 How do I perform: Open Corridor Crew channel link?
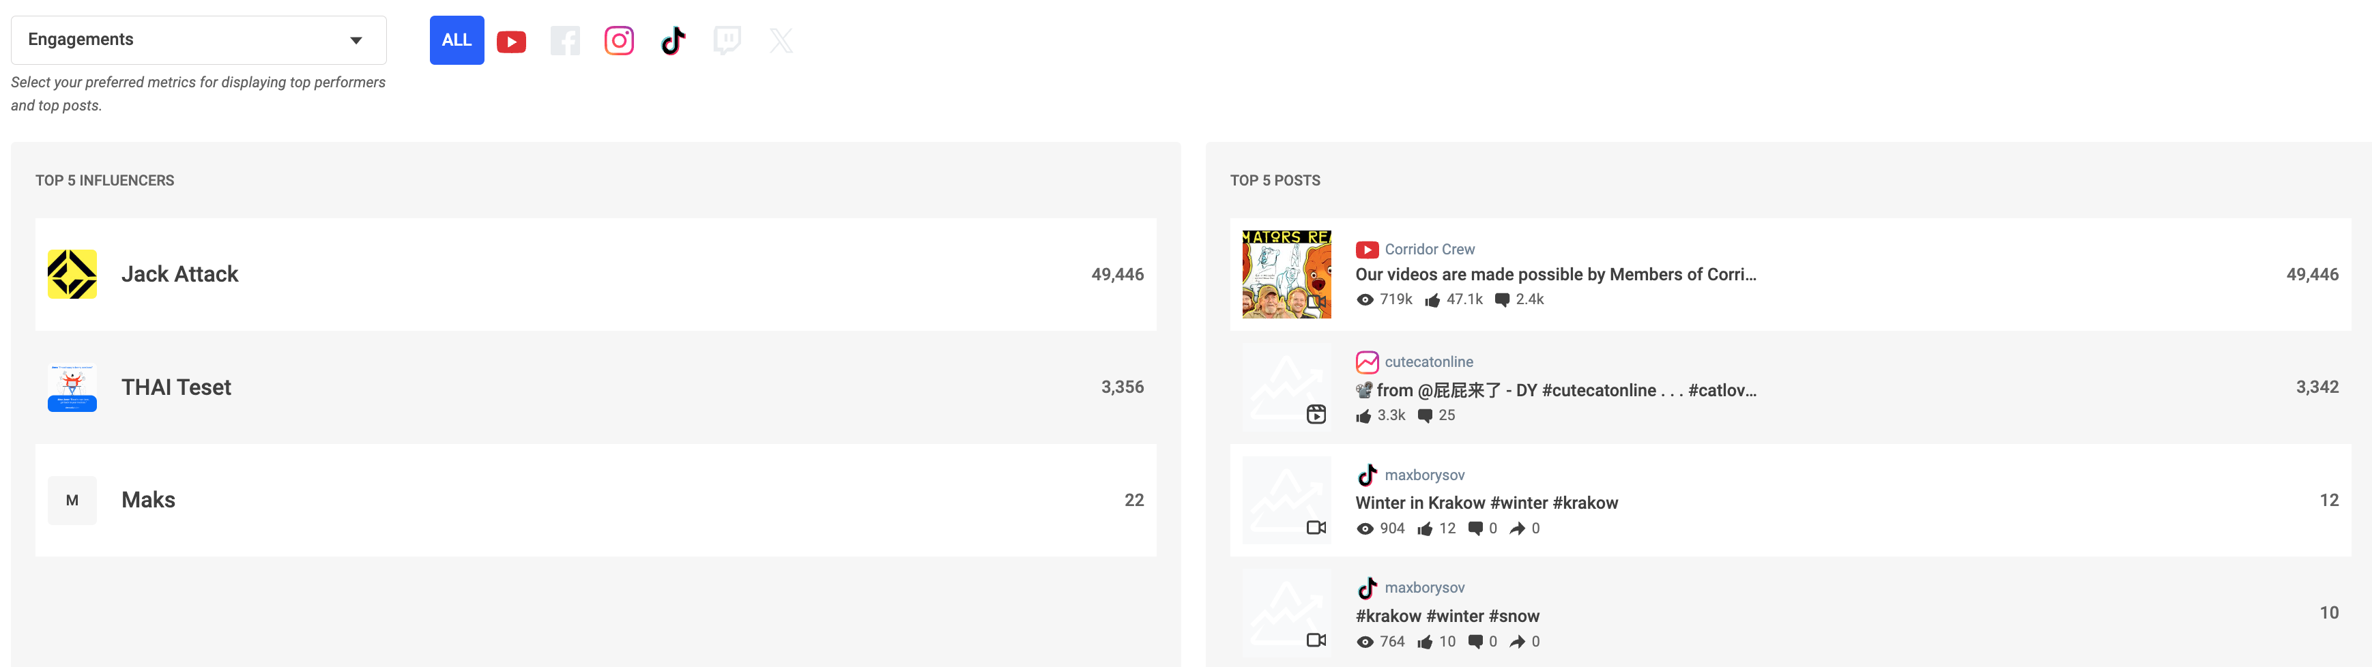point(1429,250)
